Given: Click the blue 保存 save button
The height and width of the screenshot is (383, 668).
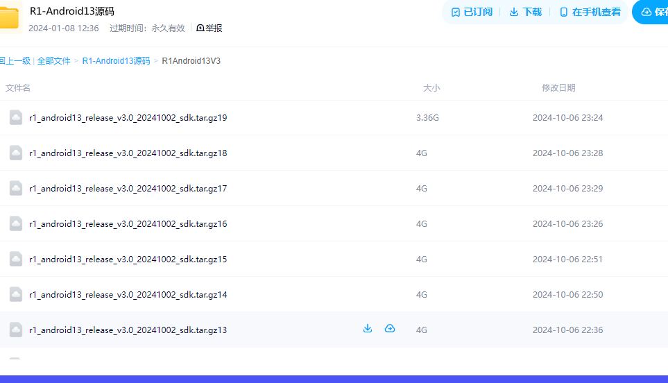Looking at the screenshot, I should click(x=652, y=12).
